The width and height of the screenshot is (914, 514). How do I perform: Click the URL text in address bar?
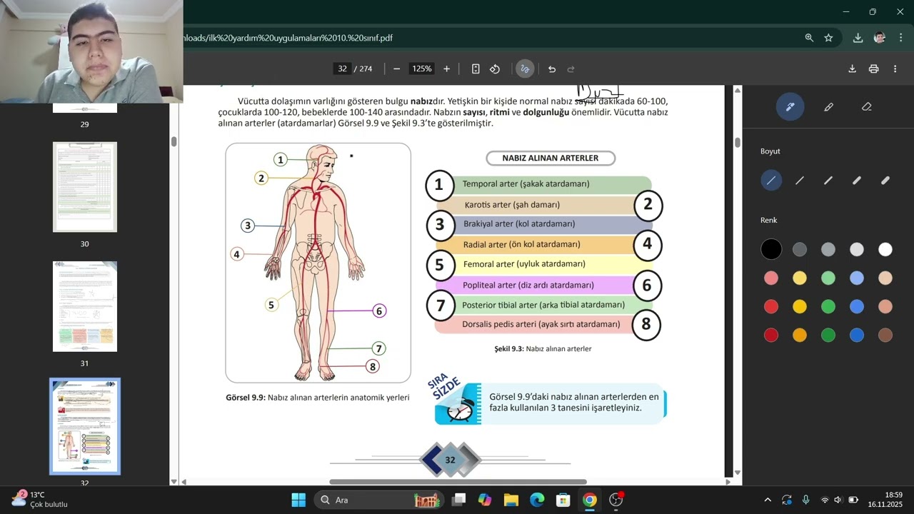pyautogui.click(x=288, y=38)
